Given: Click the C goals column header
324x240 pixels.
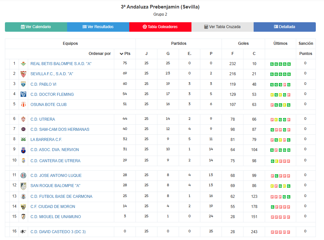Looking at the screenshot, I should tap(254, 54).
